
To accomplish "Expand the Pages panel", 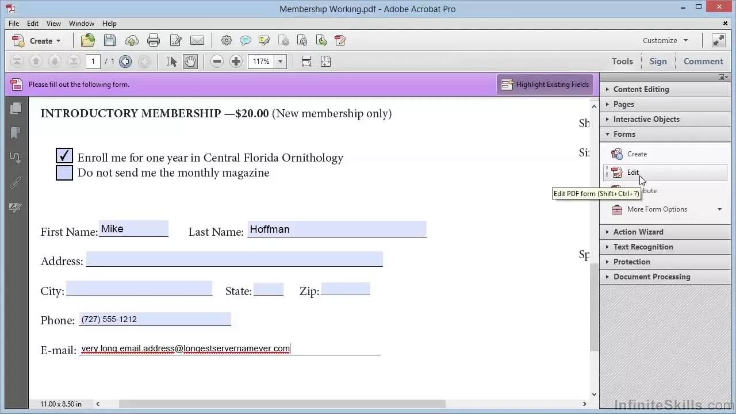I will click(665, 104).
